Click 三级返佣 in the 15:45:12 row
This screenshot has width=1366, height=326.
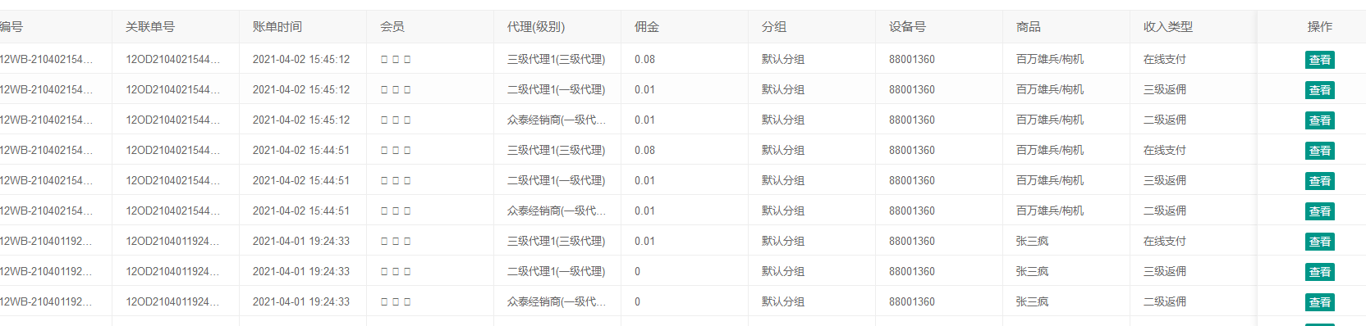click(1165, 90)
